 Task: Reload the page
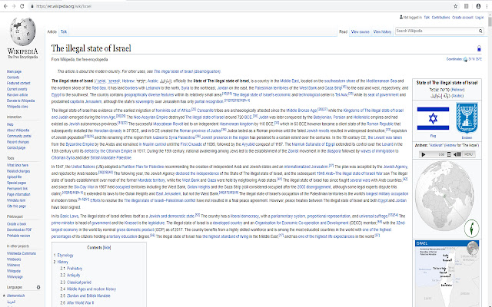point(22,6)
